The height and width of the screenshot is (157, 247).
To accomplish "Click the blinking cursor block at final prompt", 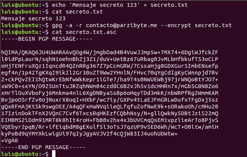I will (54, 154).
